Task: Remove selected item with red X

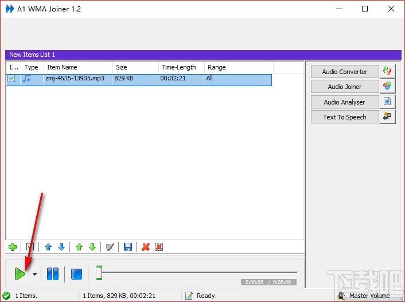Action: click(x=146, y=247)
